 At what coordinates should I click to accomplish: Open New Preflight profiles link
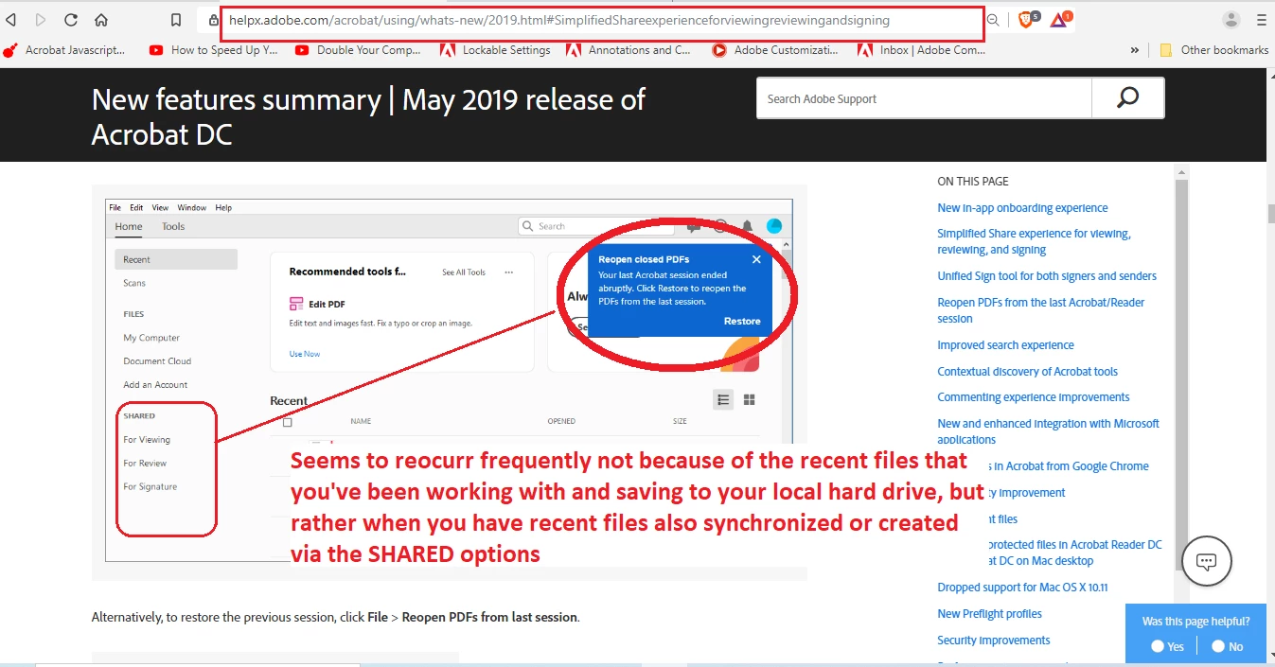[989, 614]
